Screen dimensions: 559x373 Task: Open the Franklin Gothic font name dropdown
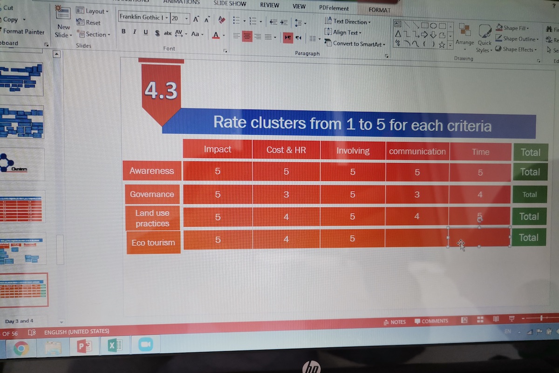[166, 18]
